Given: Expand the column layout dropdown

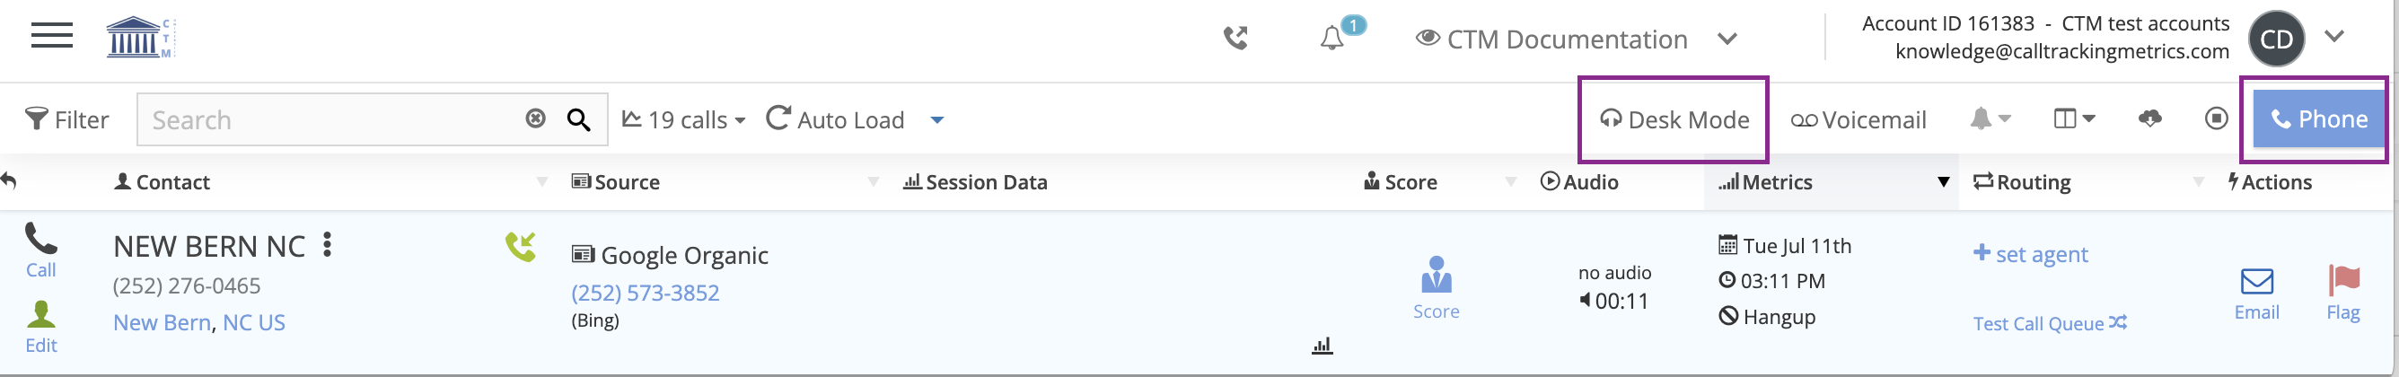Looking at the screenshot, I should 2074,119.
